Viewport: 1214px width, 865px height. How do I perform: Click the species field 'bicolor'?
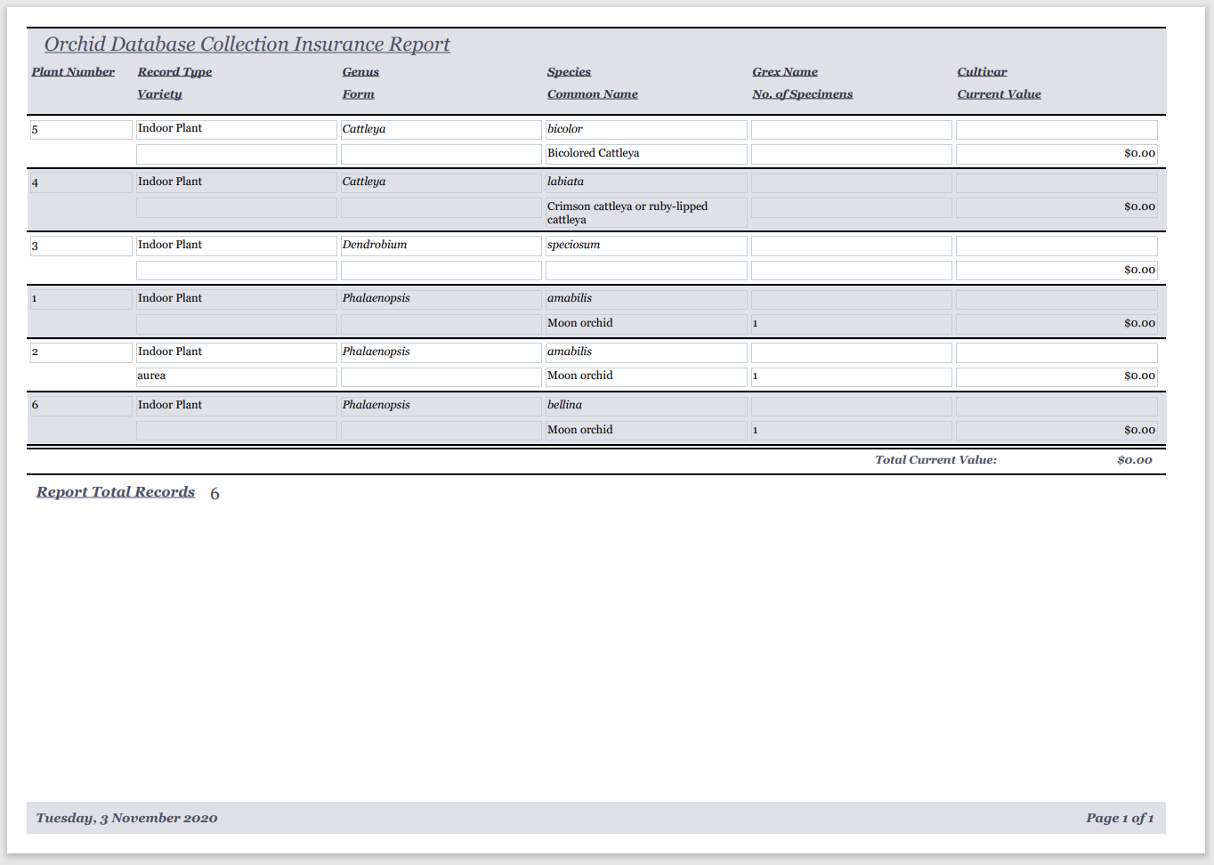[x=646, y=130]
